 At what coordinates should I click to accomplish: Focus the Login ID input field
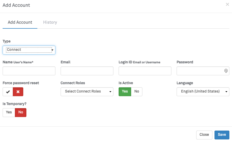(x=145, y=71)
